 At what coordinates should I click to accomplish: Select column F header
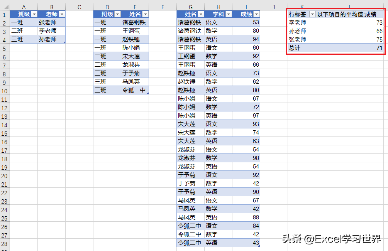pyautogui.click(x=163, y=7)
